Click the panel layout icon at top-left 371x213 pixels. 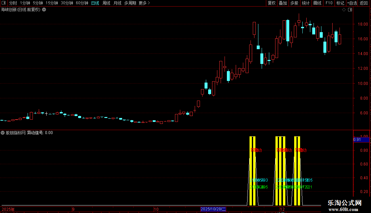pos(4,3)
